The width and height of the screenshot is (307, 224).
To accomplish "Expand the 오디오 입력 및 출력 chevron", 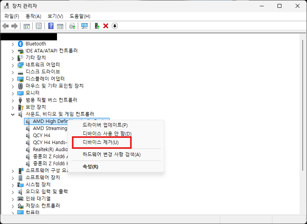I will [13, 192].
